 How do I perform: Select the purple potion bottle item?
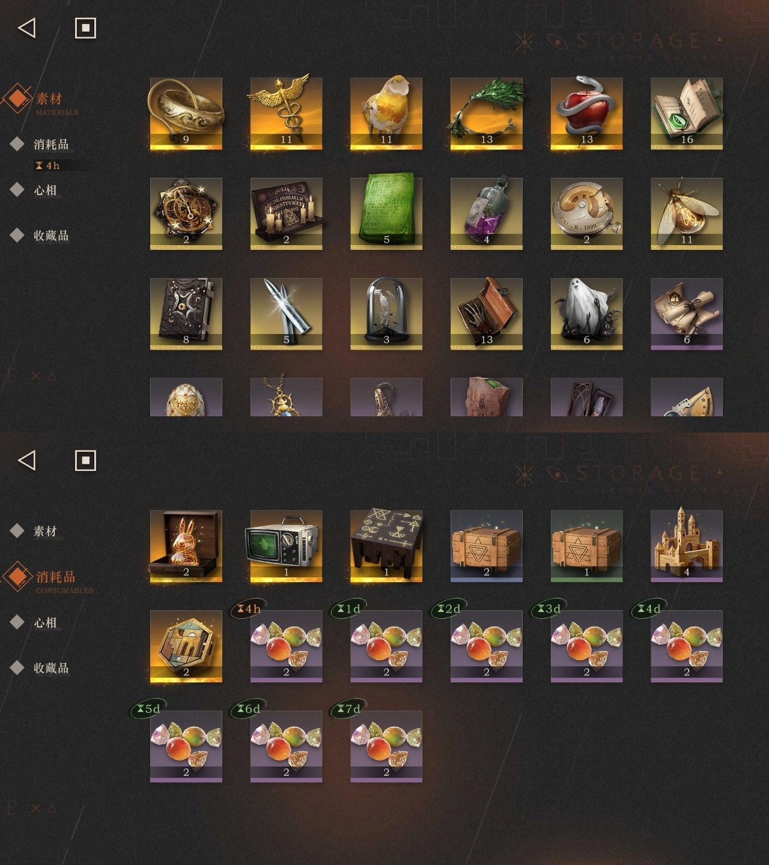tap(487, 214)
